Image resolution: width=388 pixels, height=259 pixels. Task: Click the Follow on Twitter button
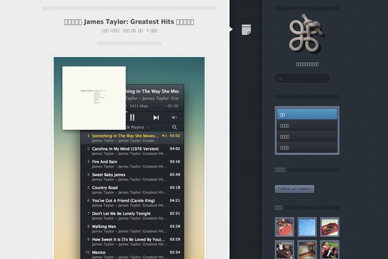(x=294, y=189)
